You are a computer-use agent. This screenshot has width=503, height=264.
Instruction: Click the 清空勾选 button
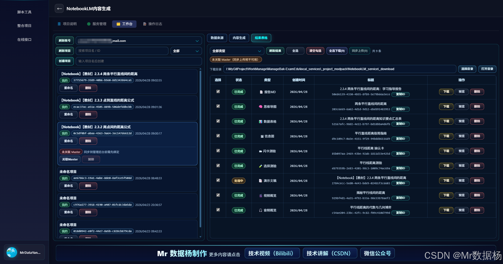(315, 51)
